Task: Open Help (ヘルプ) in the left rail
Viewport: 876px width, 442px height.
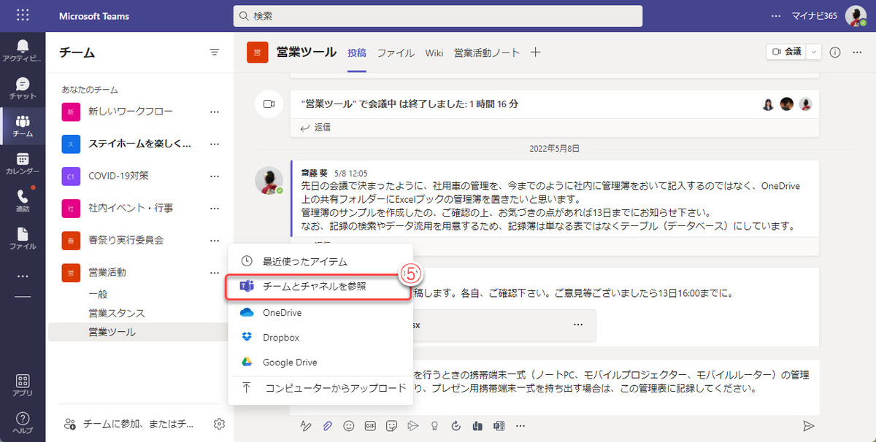Action: tap(23, 422)
